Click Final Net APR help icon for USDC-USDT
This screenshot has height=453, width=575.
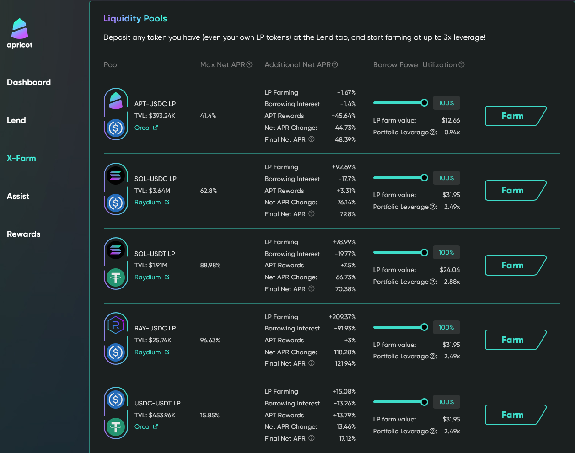point(312,438)
